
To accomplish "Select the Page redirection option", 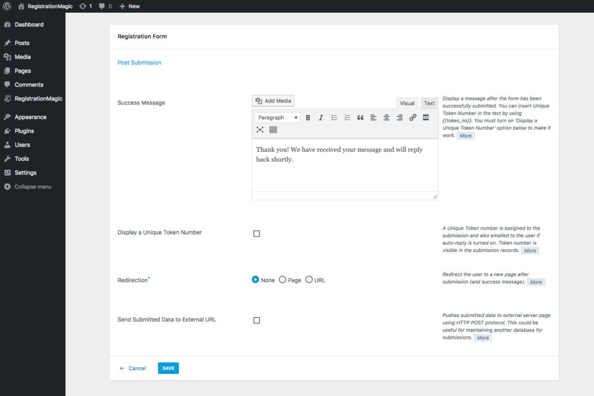I will (282, 279).
